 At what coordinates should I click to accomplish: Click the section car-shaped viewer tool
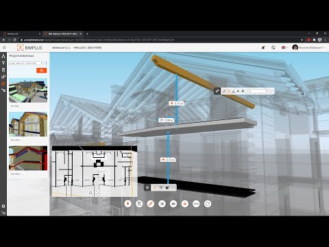click(173, 204)
